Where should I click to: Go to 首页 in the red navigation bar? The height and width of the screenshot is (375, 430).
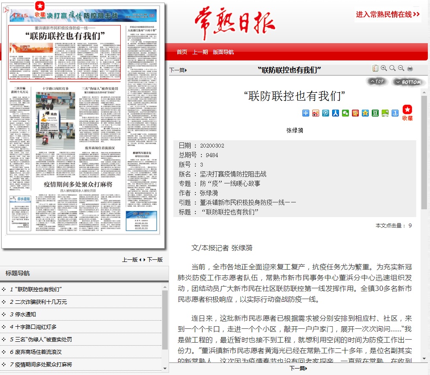tap(182, 52)
